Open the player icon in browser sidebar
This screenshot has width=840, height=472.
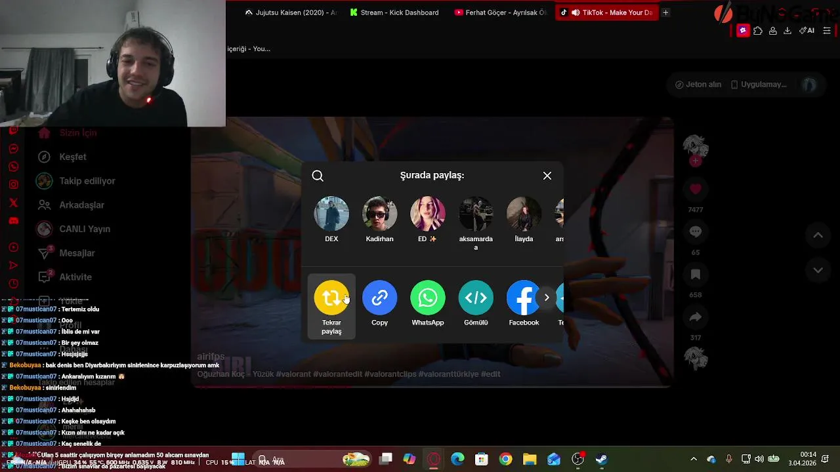pyautogui.click(x=13, y=247)
